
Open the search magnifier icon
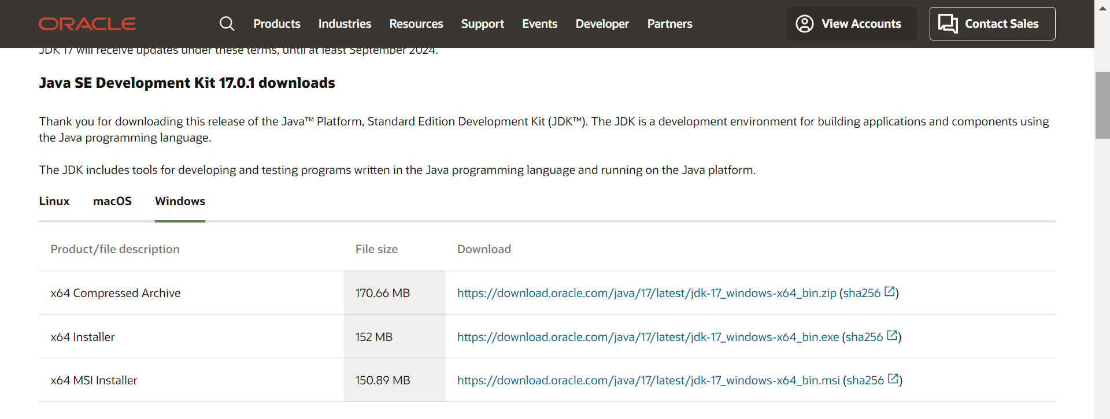[227, 24]
